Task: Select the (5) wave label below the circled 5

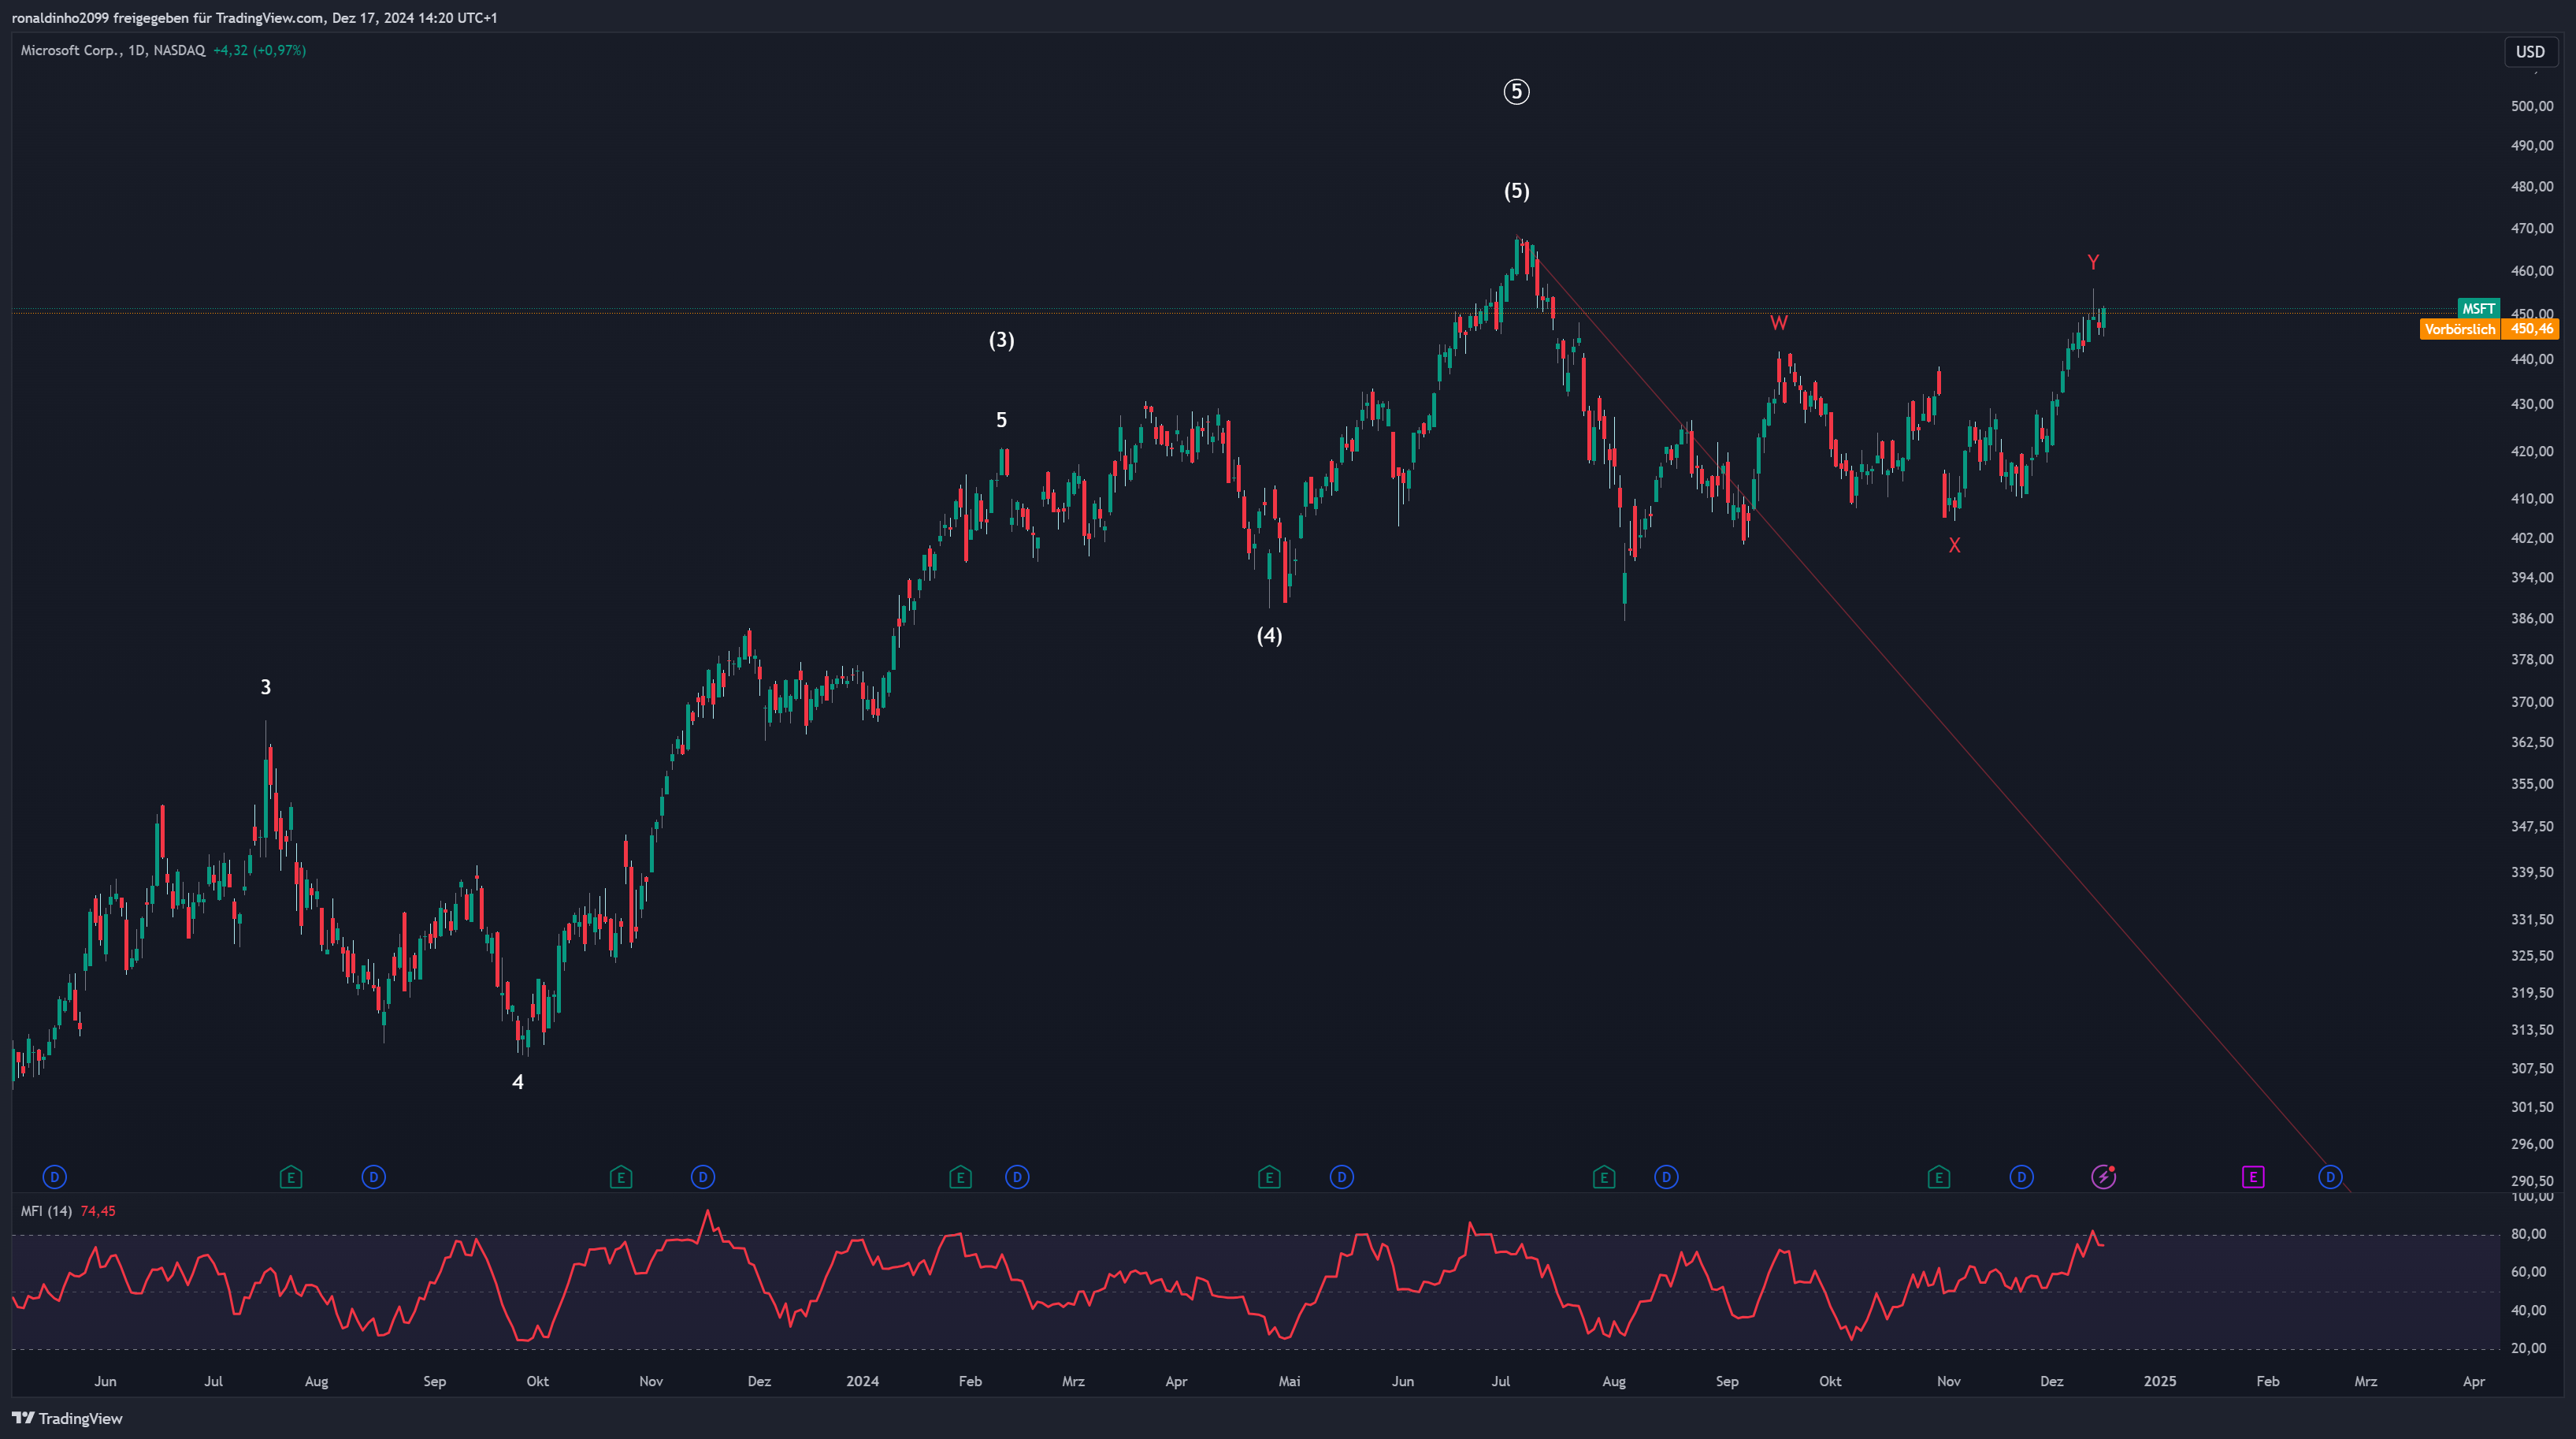Action: click(1516, 191)
